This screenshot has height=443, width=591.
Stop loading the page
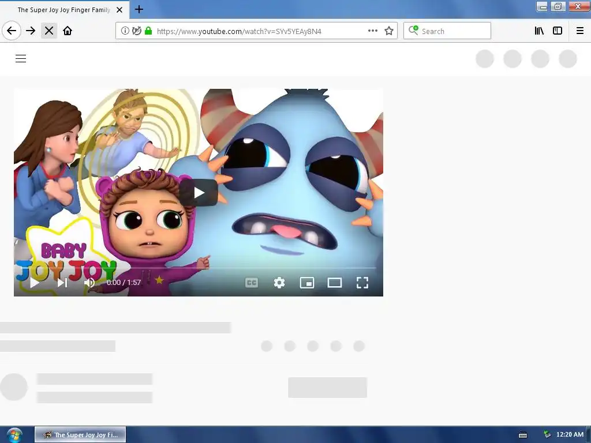49,31
